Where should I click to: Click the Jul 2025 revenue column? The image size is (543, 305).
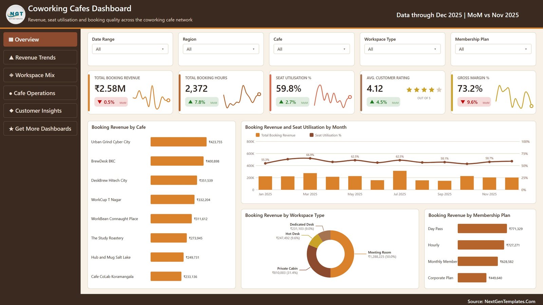[x=400, y=180]
